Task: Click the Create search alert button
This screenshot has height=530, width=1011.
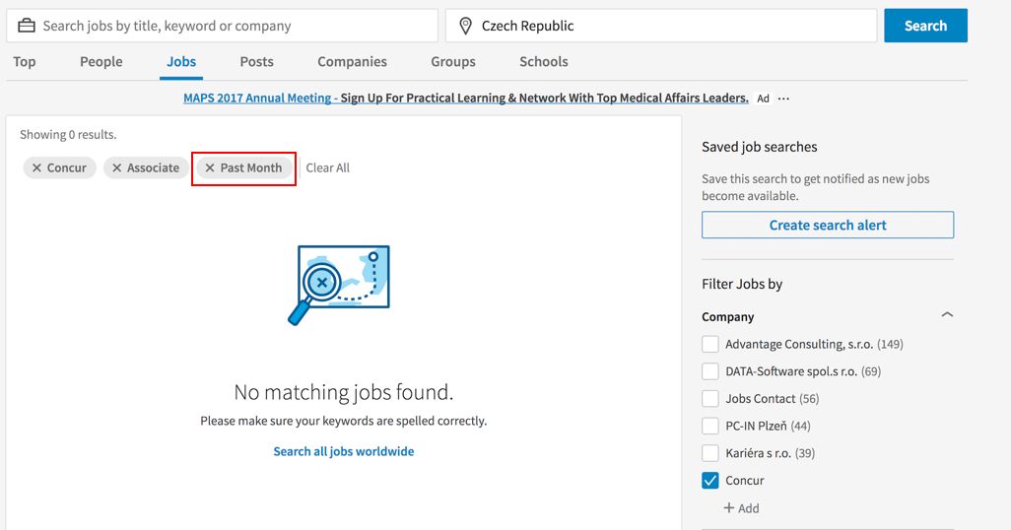Action: click(828, 225)
